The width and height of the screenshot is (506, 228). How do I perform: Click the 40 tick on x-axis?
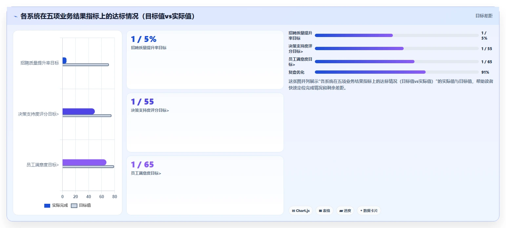pos(89,197)
